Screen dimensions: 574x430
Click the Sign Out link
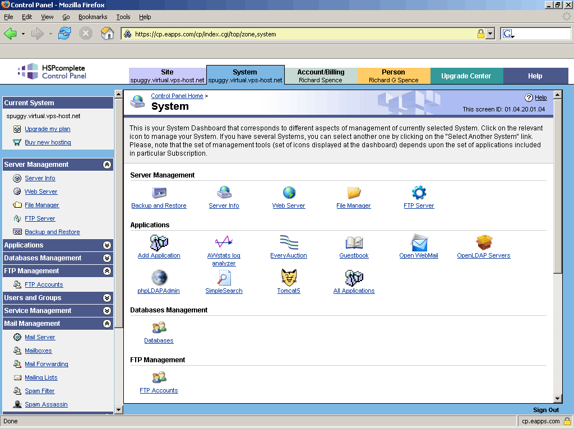tap(546, 410)
